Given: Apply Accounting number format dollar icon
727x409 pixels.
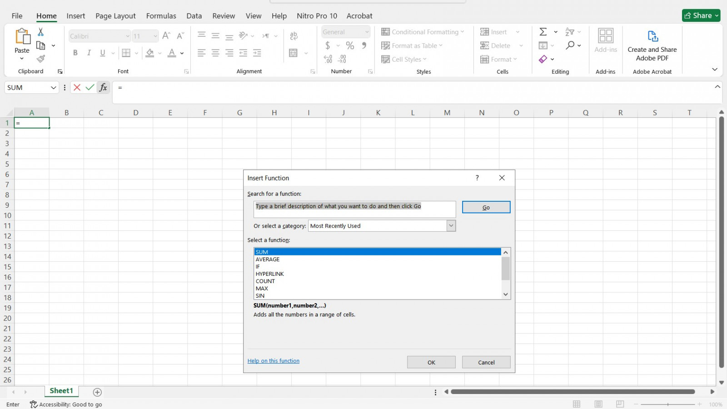Looking at the screenshot, I should point(328,45).
